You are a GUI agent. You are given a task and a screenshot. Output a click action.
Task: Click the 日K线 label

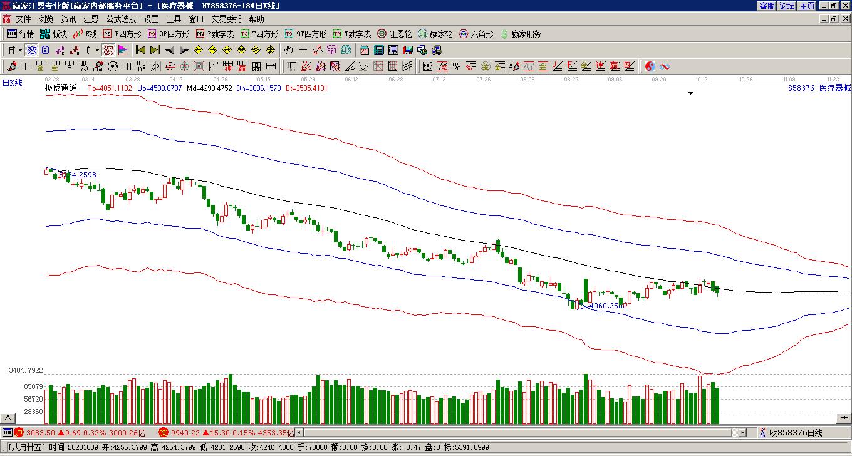pos(12,83)
